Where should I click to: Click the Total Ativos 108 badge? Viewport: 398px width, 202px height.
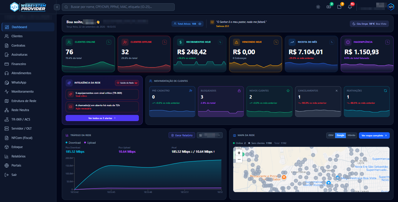point(187,24)
